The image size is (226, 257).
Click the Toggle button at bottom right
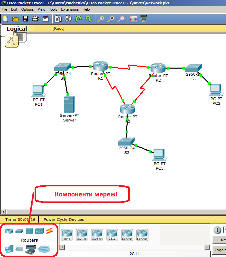(219, 250)
